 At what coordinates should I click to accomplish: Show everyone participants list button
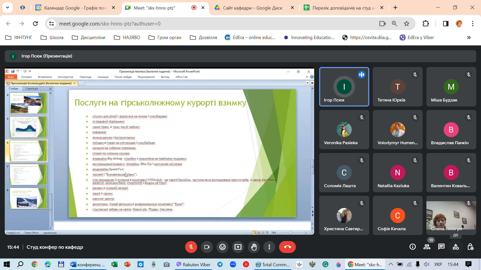pyautogui.click(x=427, y=247)
